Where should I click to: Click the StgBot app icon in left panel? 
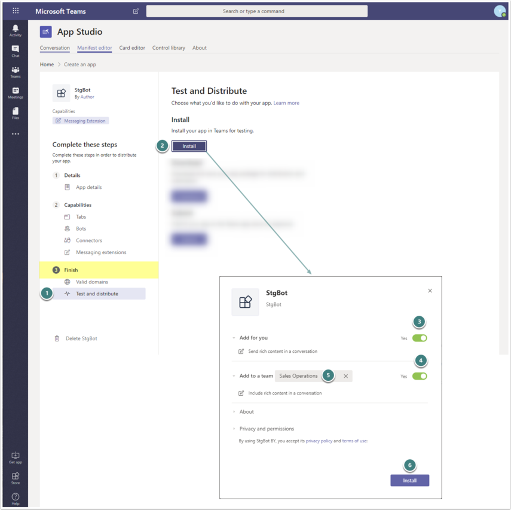[62, 93]
